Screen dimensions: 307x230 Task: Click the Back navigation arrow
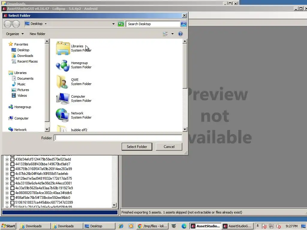(x=7, y=24)
